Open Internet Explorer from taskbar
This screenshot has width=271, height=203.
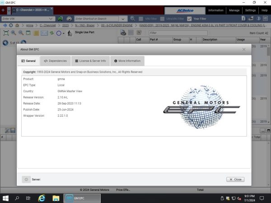tap(42, 198)
